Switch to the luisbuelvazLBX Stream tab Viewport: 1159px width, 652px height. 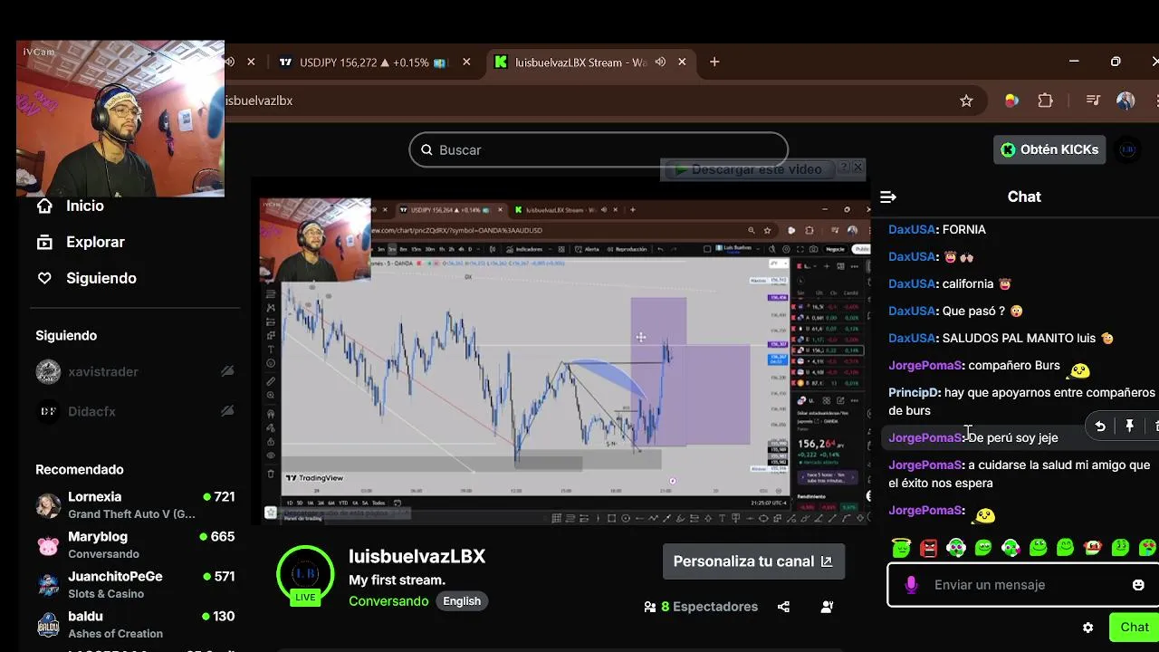pos(579,62)
